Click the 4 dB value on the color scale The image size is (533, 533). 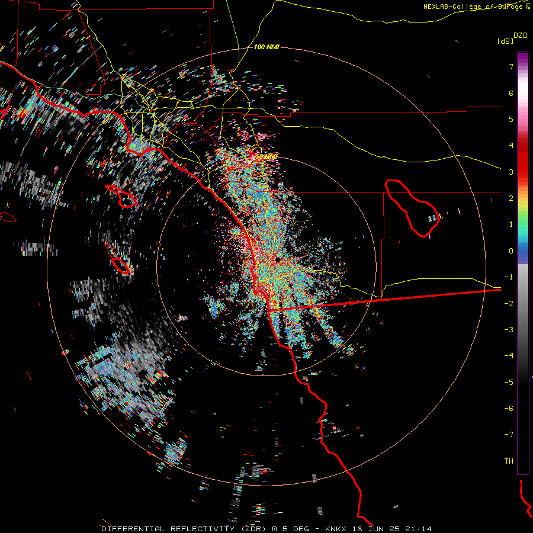point(511,146)
